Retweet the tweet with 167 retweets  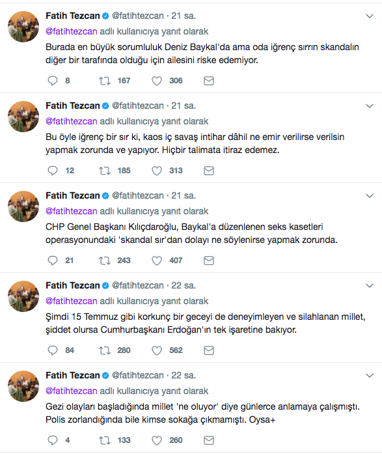[x=104, y=81]
